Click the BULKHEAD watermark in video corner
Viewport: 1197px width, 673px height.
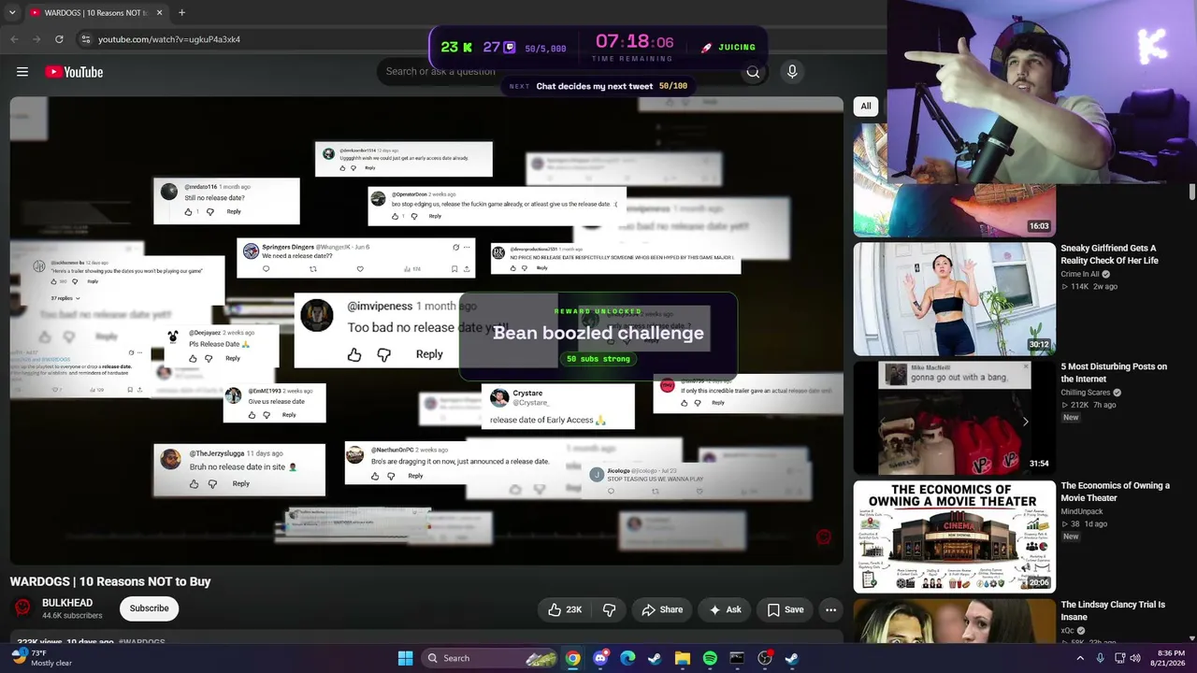point(824,537)
